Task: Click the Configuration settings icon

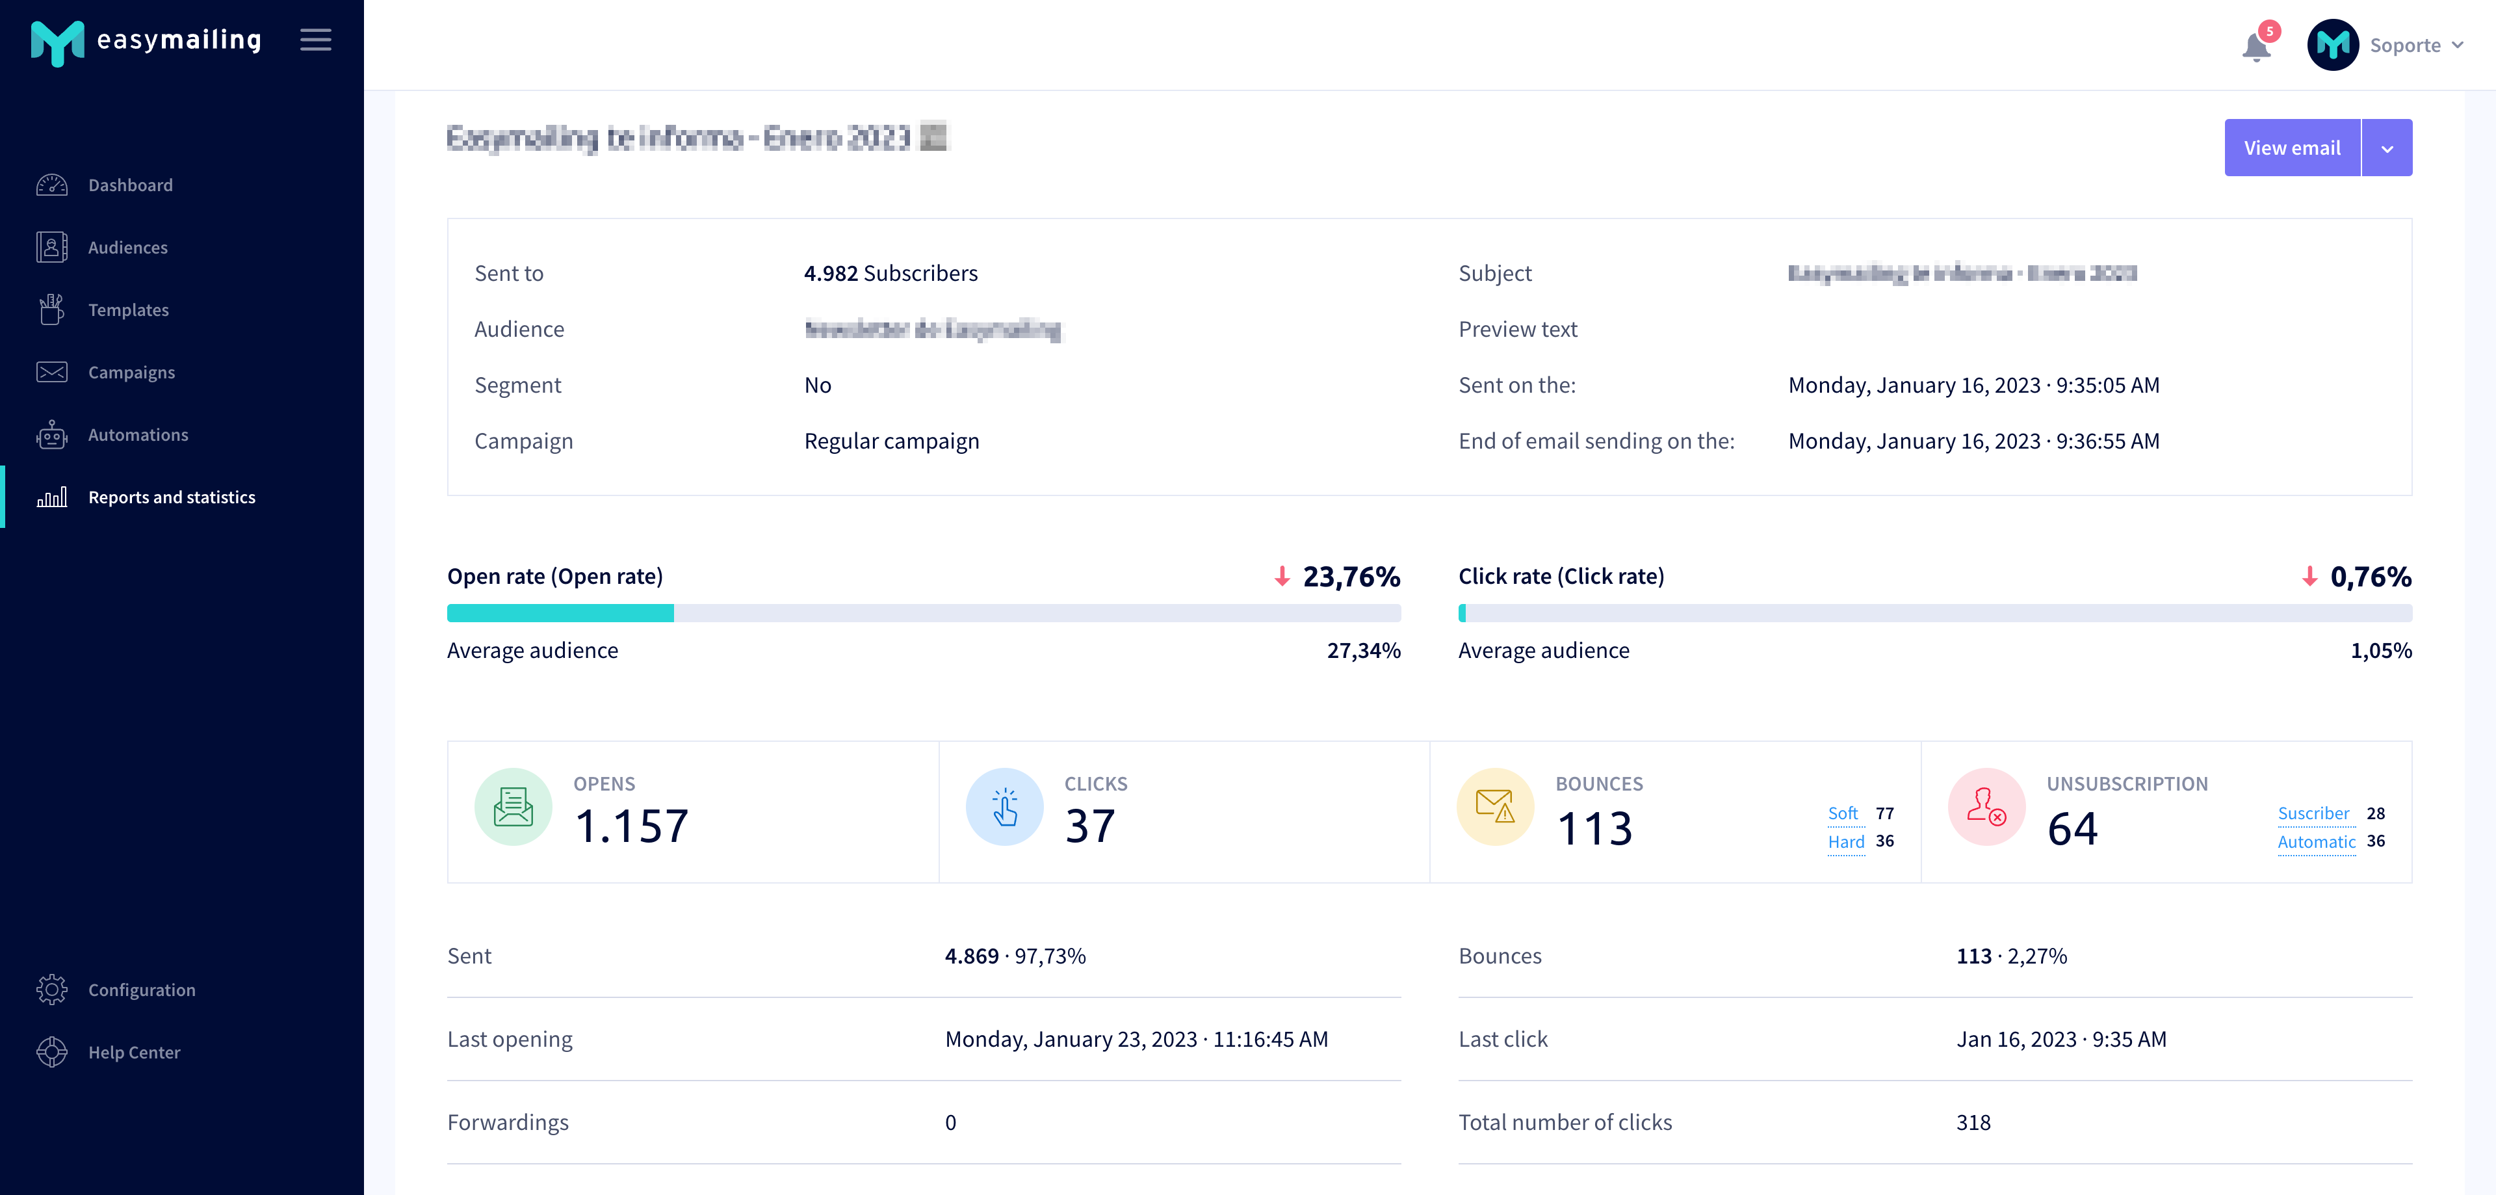Action: click(53, 988)
